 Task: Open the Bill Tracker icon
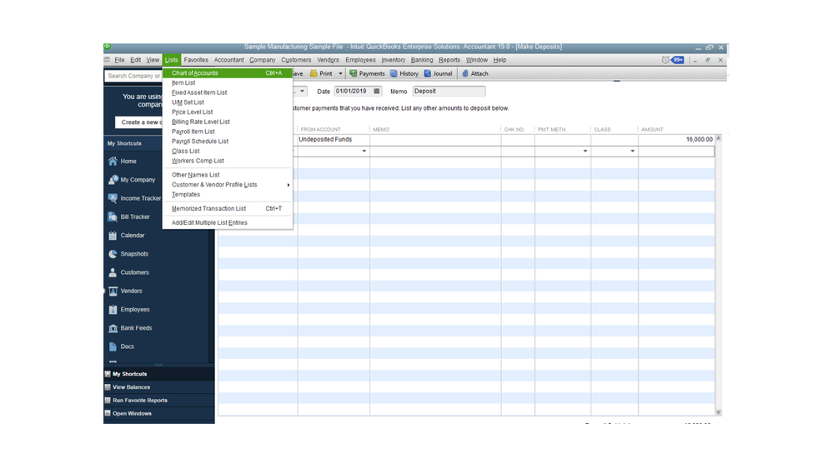[113, 217]
